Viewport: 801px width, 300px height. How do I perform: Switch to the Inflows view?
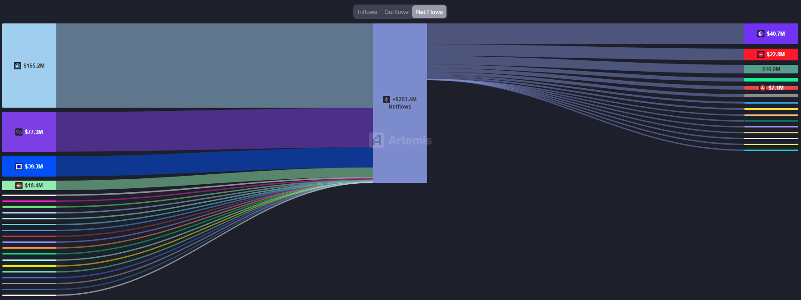click(x=367, y=12)
